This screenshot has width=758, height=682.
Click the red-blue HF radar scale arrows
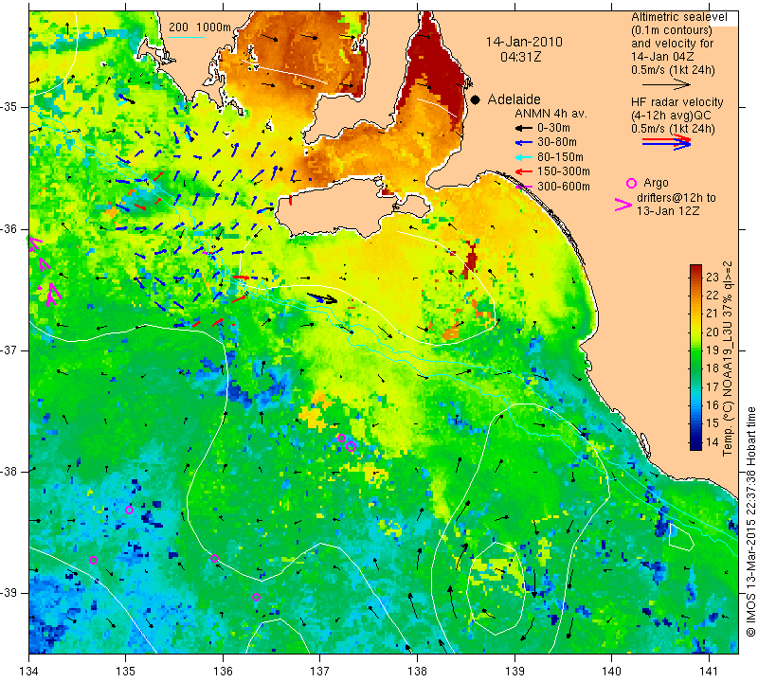667,142
